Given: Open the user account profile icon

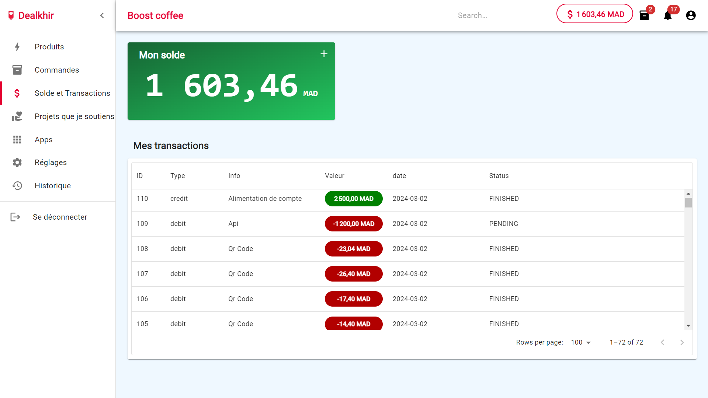Looking at the screenshot, I should [691, 15].
